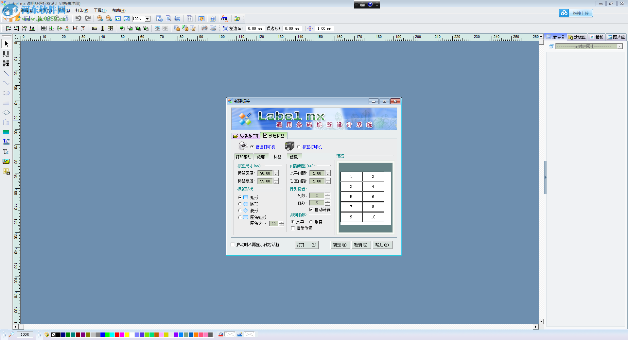Select the QR code tool
This screenshot has width=628, height=340.
pyautogui.click(x=6, y=63)
